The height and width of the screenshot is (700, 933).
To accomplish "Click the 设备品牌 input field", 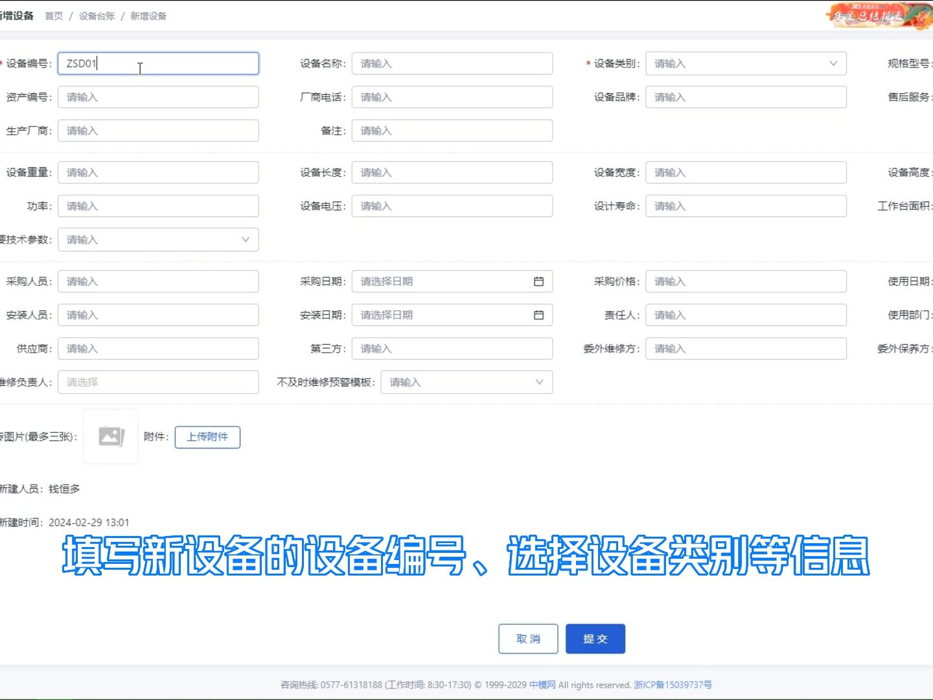I will click(x=746, y=97).
